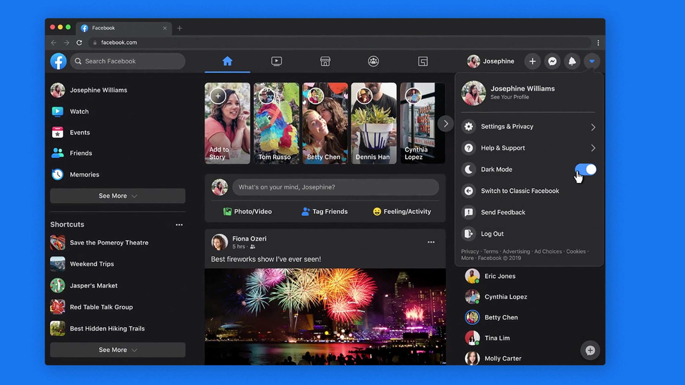Click the Search Facebook field
This screenshot has height=385, width=685.
(x=128, y=61)
